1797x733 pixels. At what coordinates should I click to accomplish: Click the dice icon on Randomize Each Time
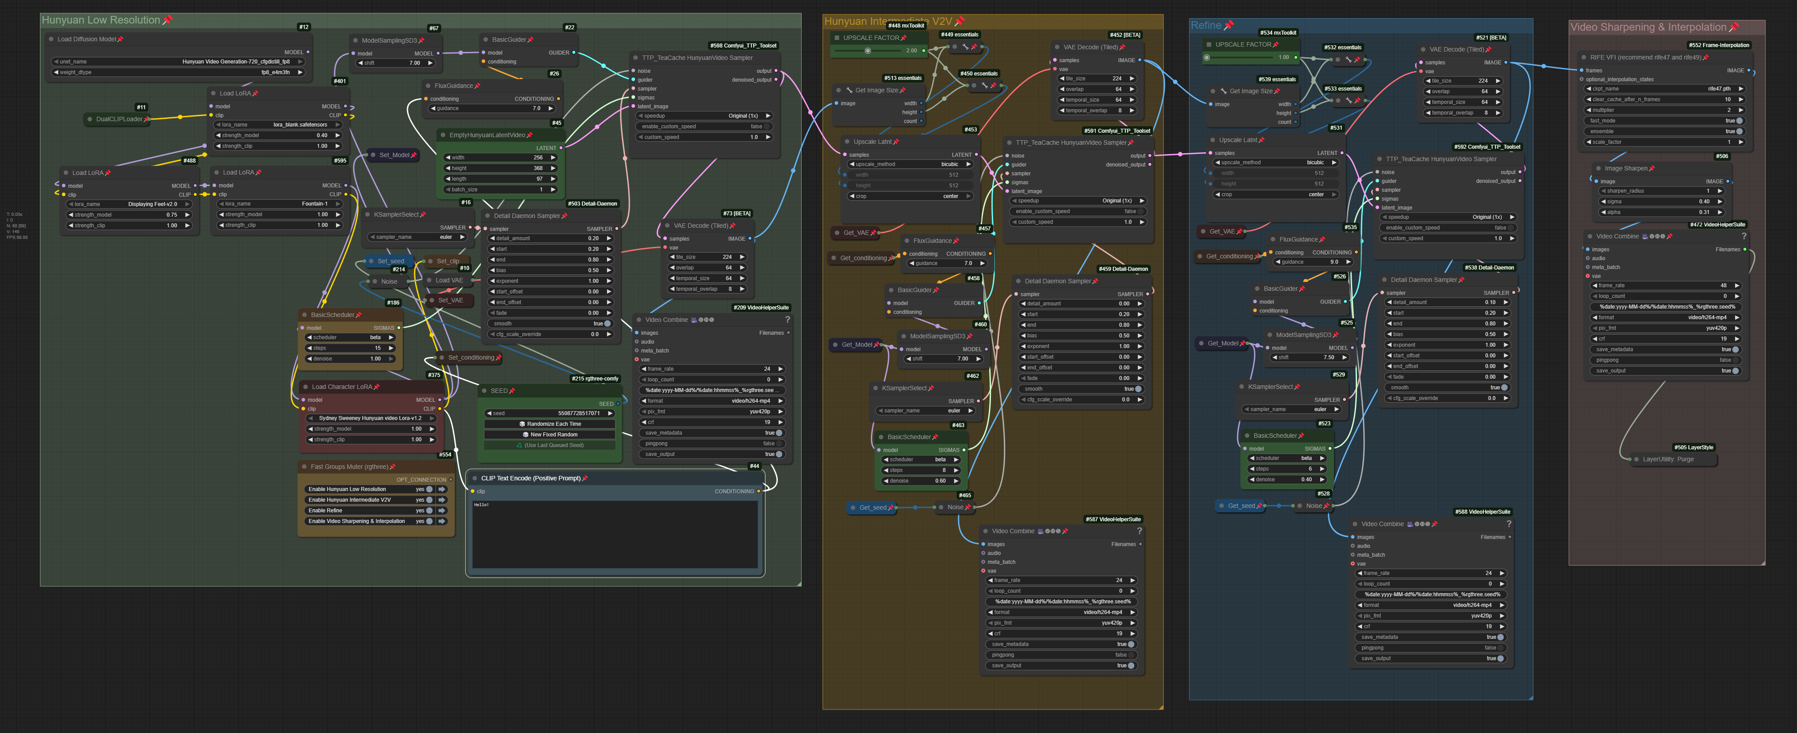click(523, 424)
